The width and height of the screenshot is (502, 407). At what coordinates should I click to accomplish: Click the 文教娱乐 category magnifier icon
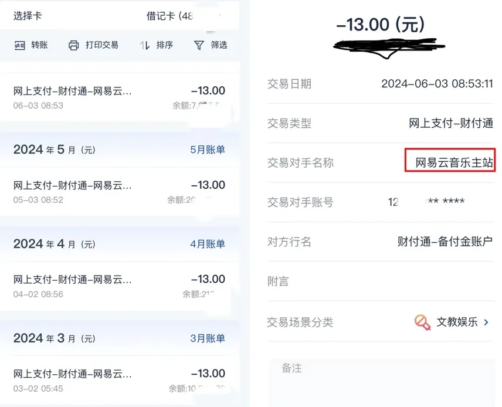(422, 322)
